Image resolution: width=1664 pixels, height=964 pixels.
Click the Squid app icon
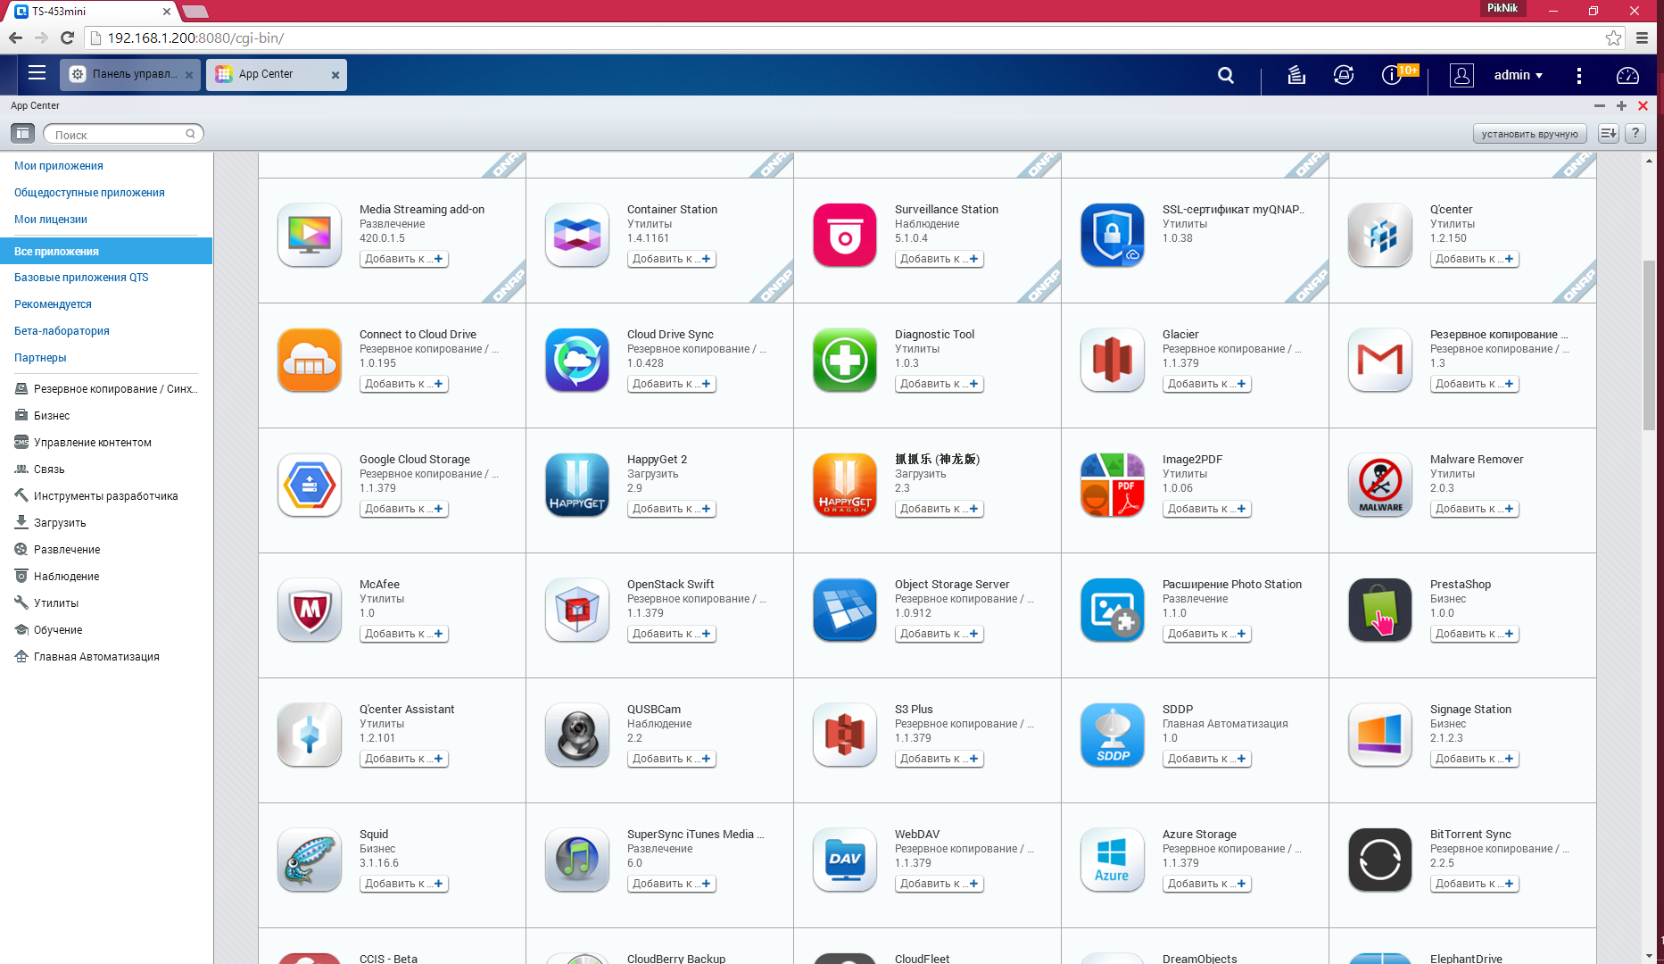(x=310, y=860)
